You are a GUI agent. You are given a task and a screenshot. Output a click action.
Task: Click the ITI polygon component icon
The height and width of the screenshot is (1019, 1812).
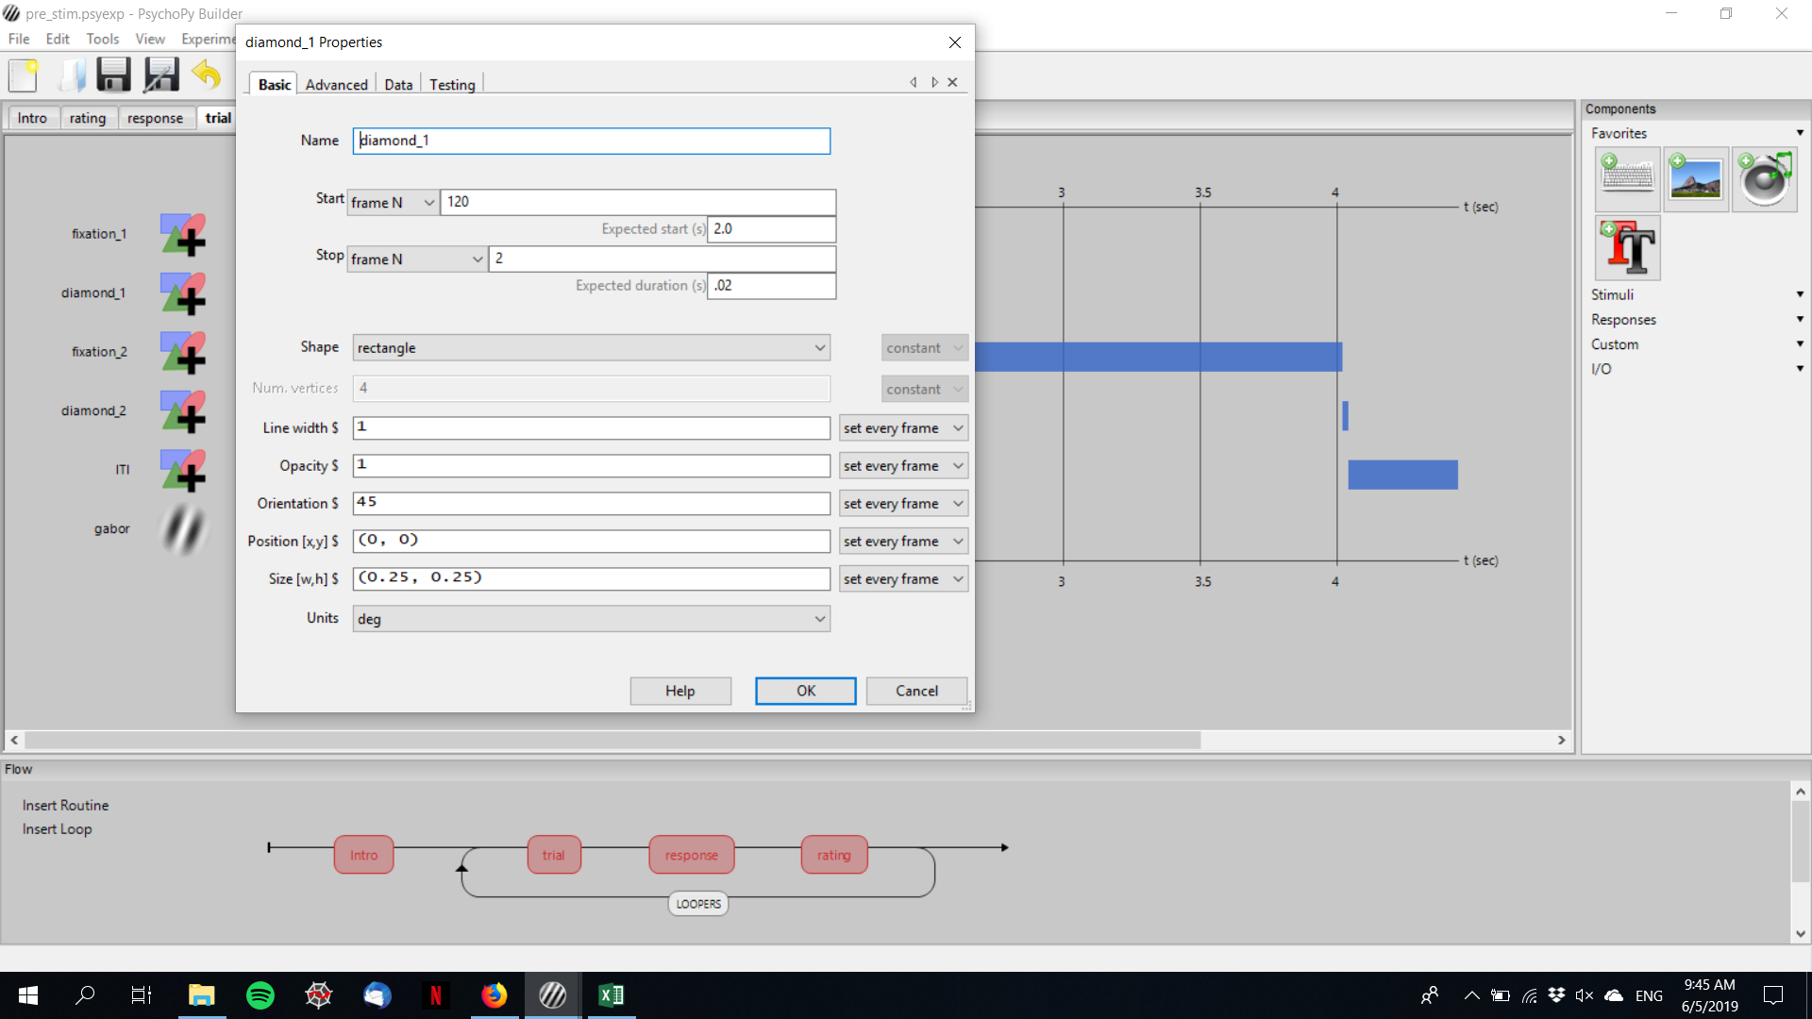point(183,470)
